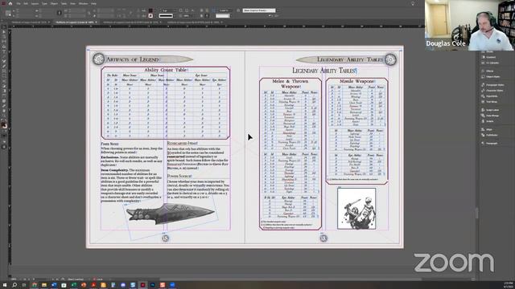Open Windows taskbar search
Screen dimensions: 515x289
click(x=14, y=286)
